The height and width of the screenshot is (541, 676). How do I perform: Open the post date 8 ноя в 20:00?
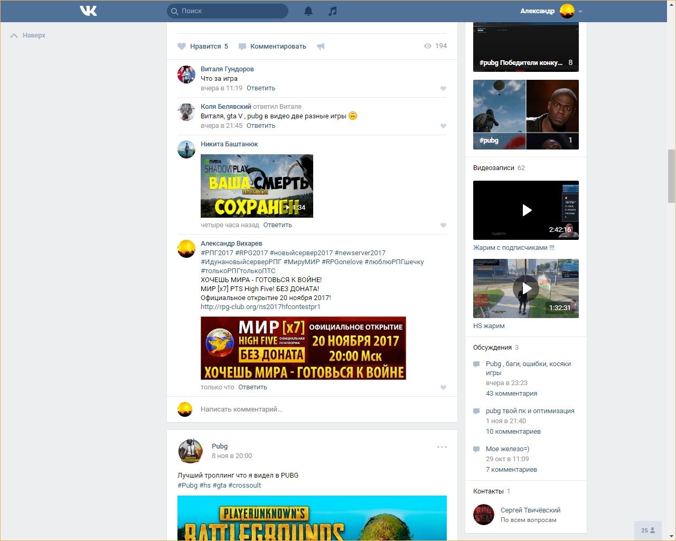(232, 456)
